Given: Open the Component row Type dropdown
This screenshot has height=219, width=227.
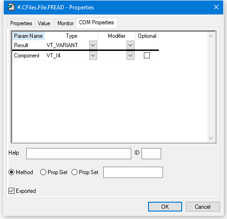Looking at the screenshot, I should [x=93, y=56].
